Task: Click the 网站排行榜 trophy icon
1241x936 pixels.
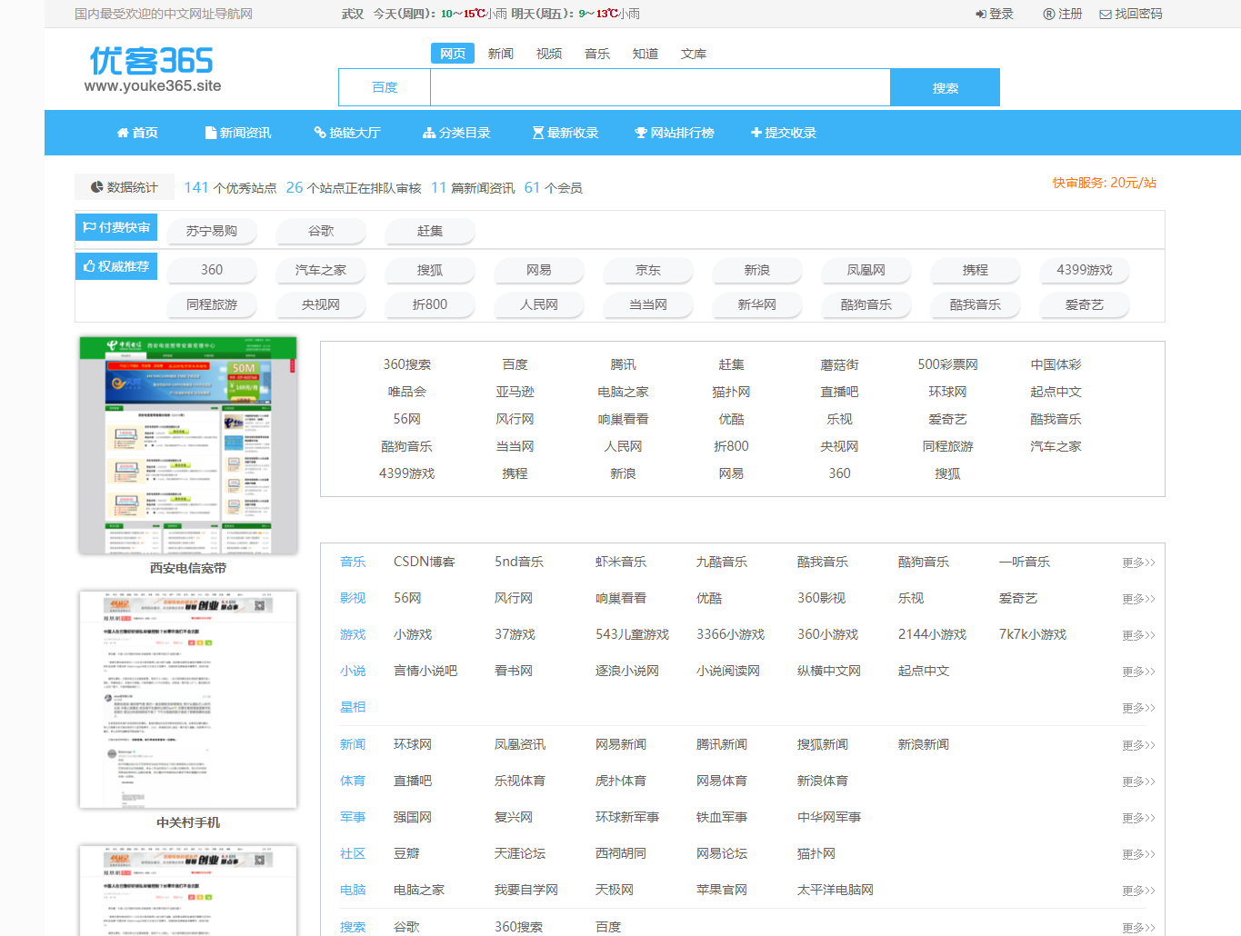Action: [641, 133]
